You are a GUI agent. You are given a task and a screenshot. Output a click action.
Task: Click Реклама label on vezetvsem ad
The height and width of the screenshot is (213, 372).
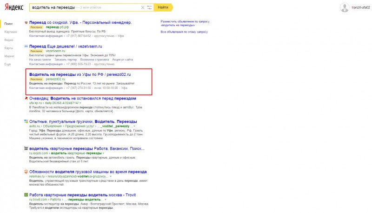36,51
